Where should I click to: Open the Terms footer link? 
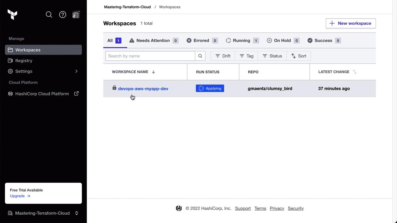point(260,208)
